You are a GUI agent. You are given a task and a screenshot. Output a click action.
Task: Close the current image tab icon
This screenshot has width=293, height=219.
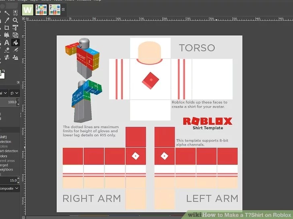[63, 9]
